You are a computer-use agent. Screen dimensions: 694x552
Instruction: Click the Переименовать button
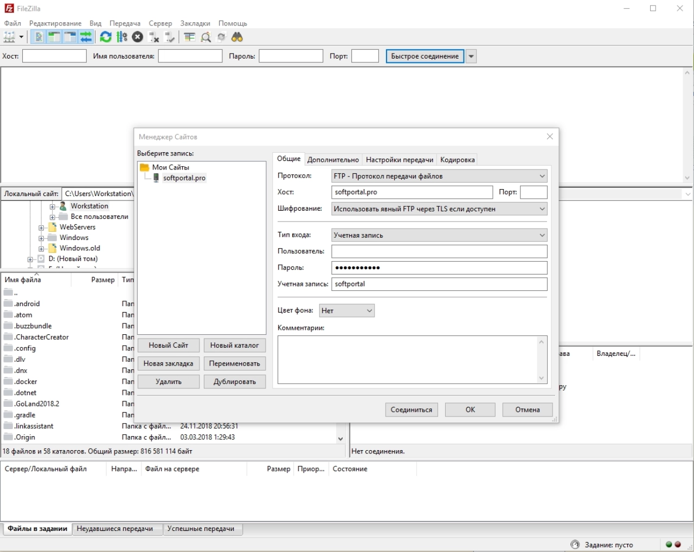coord(235,363)
